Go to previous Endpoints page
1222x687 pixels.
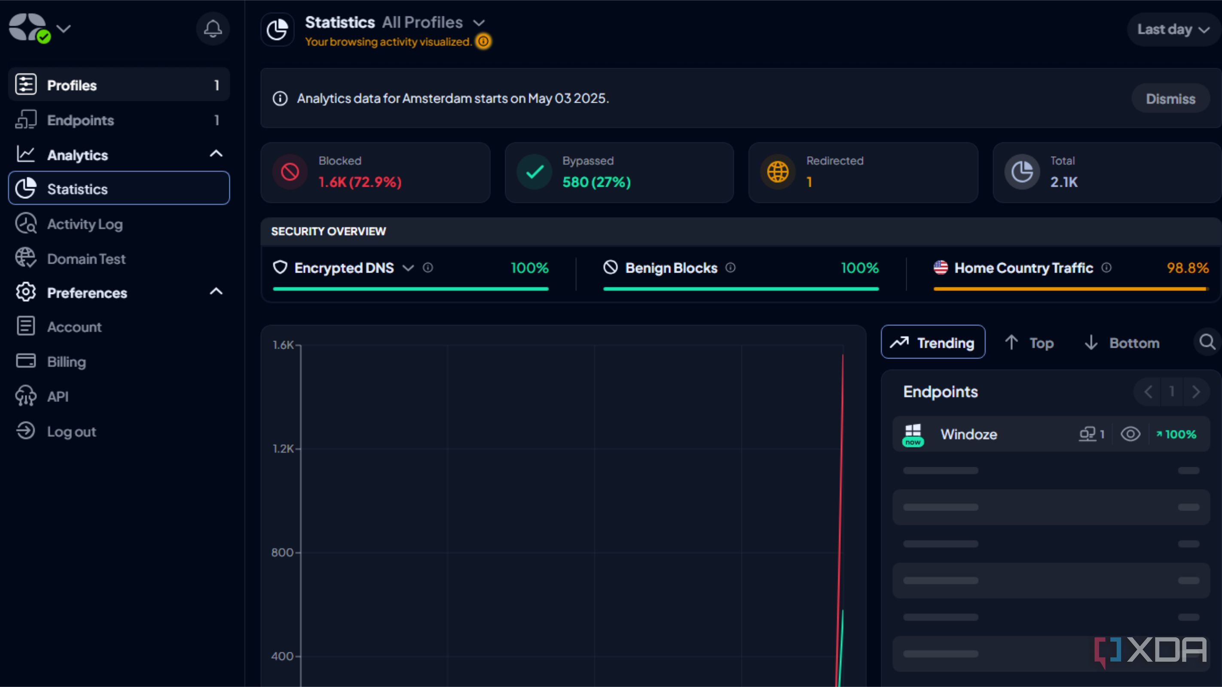1148,392
